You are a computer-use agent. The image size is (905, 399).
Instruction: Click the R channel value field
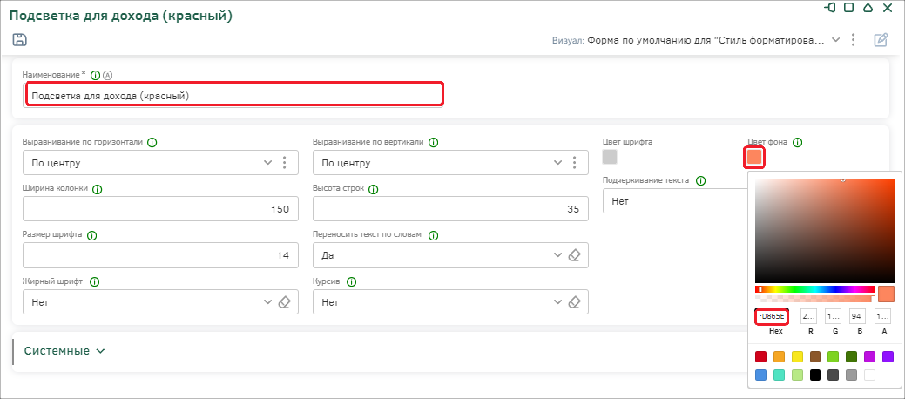(x=809, y=316)
